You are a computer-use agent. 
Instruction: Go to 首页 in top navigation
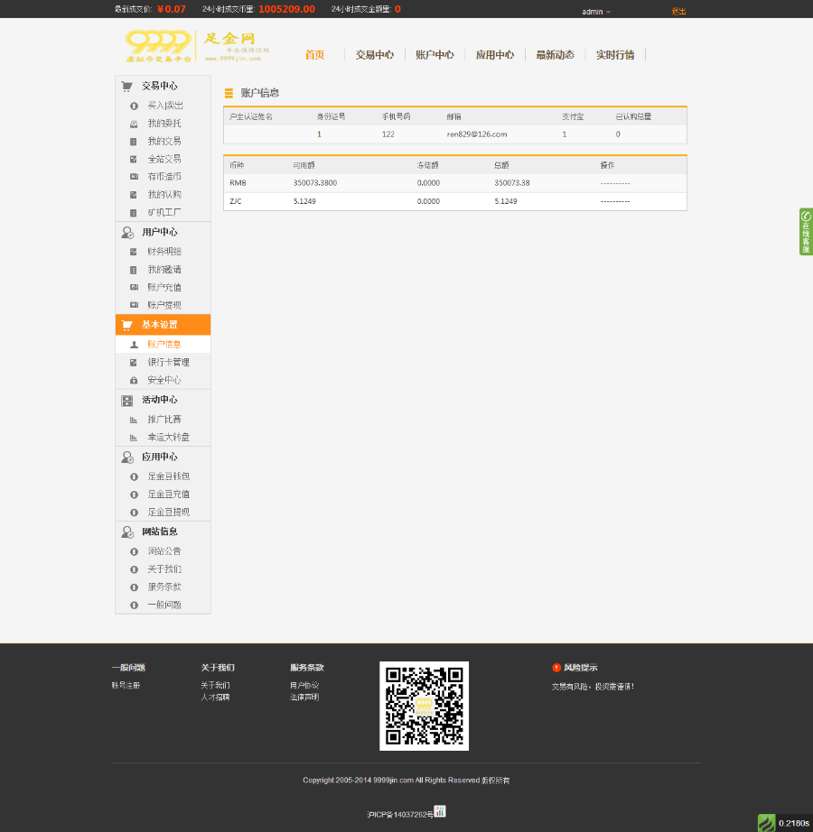(x=315, y=55)
